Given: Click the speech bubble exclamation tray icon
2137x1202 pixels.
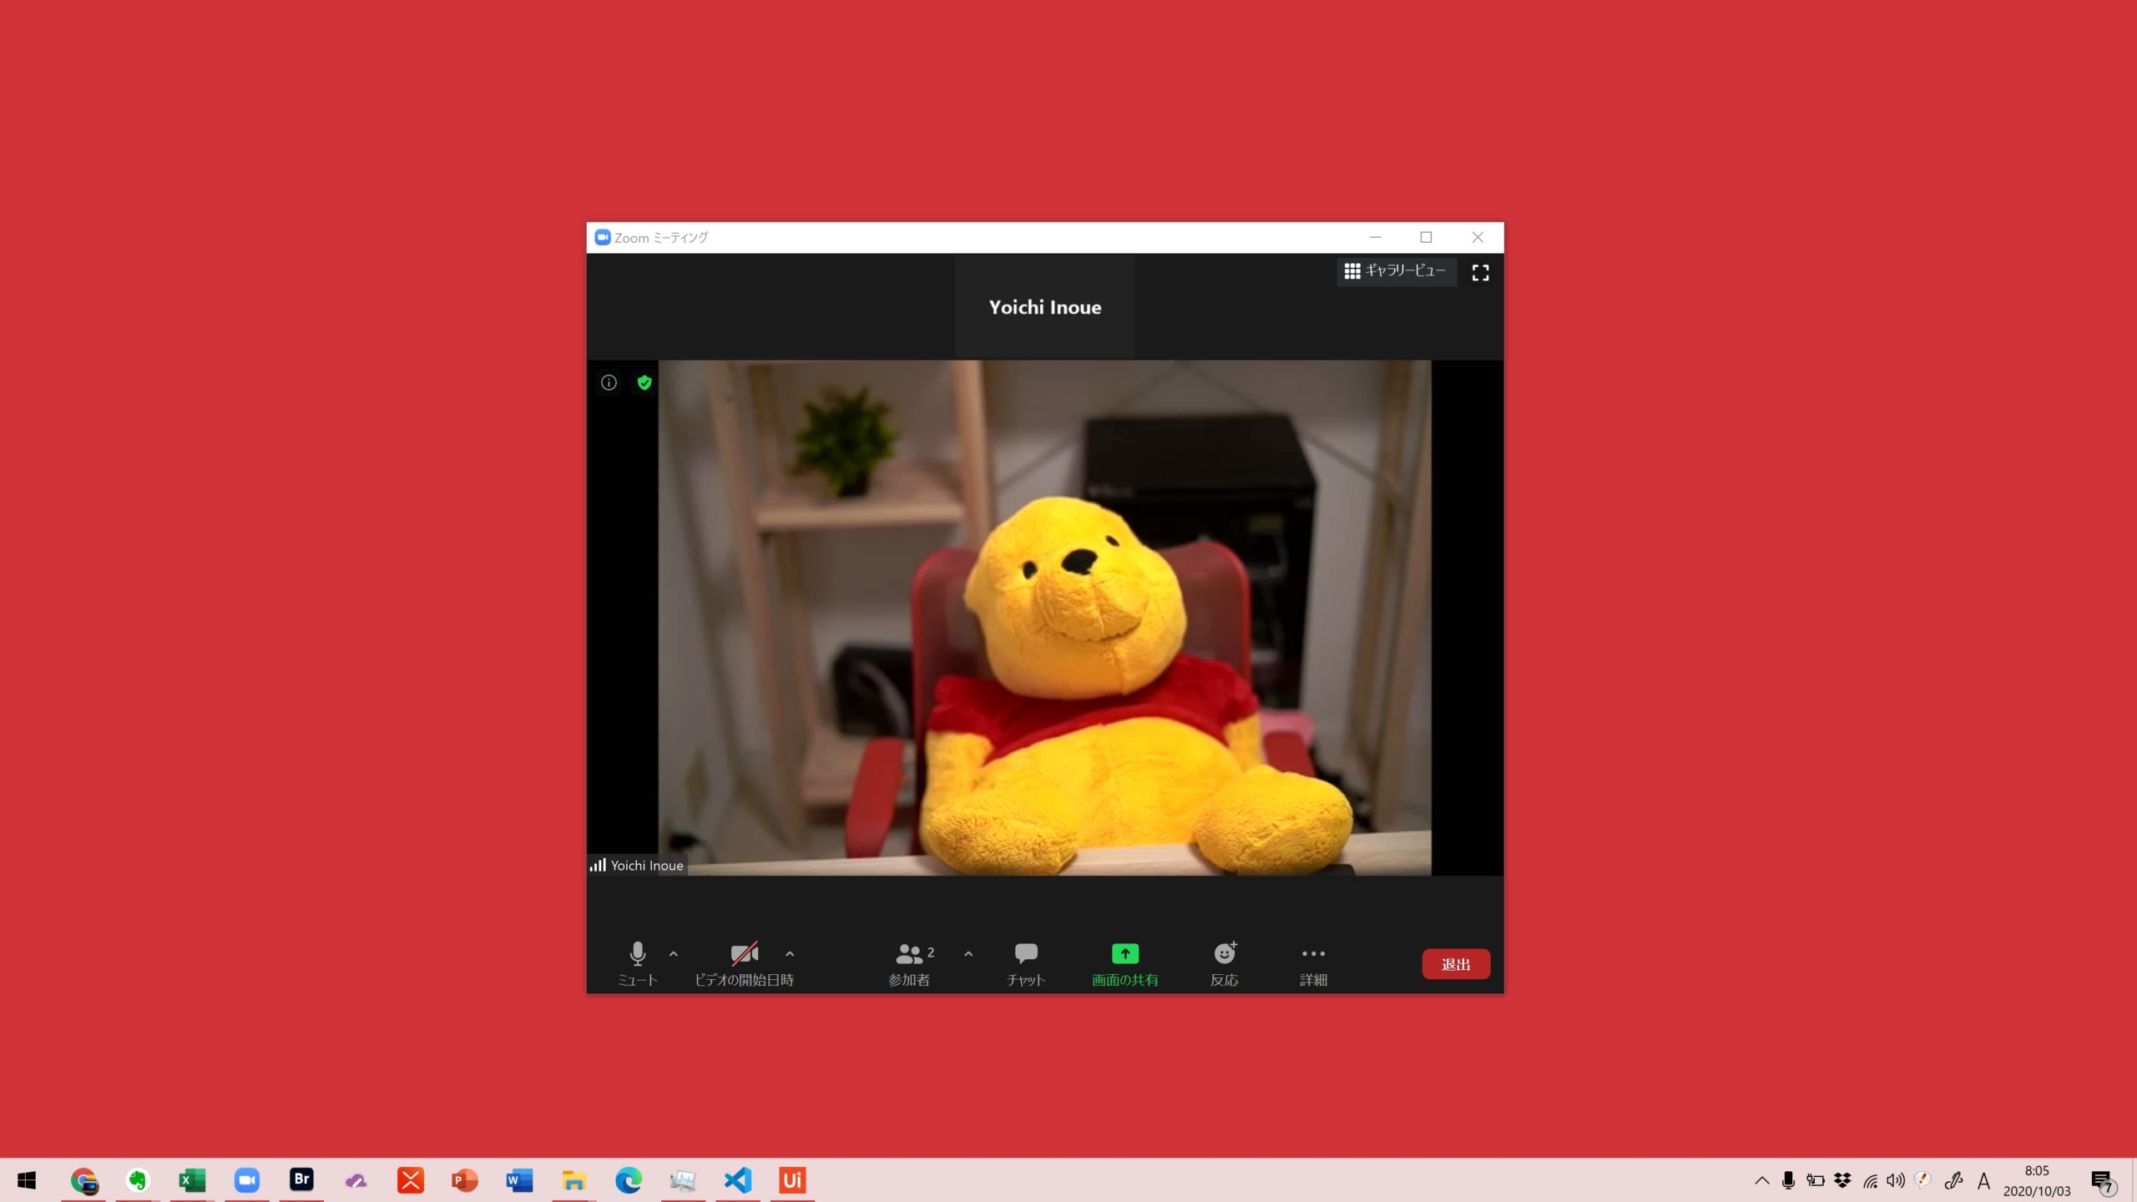Looking at the screenshot, I should (x=1923, y=1180).
